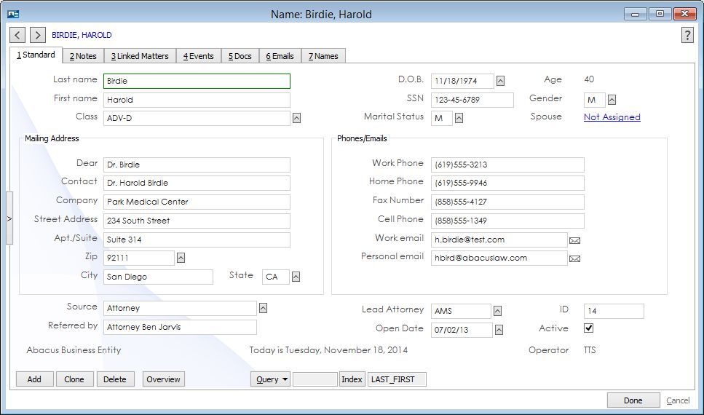Toggle the Active checkbox

588,328
